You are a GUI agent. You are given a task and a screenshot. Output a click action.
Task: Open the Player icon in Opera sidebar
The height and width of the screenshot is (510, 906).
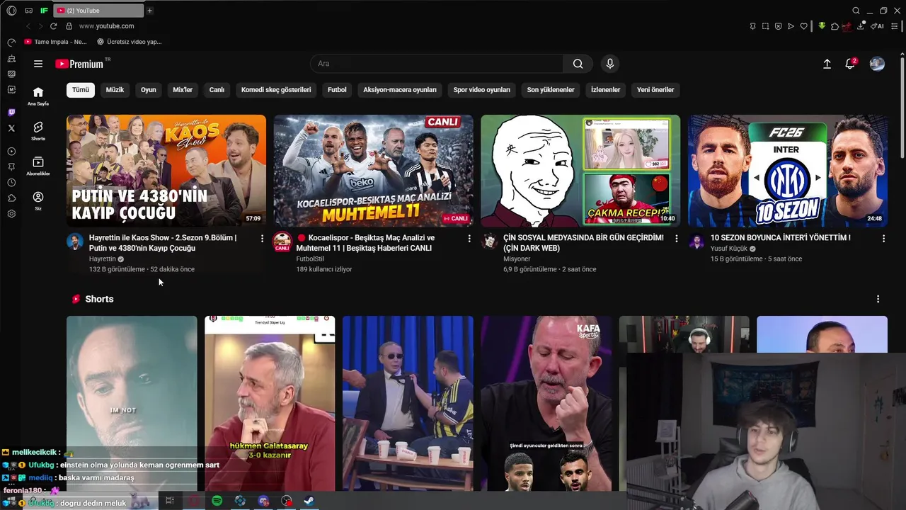[11, 152]
